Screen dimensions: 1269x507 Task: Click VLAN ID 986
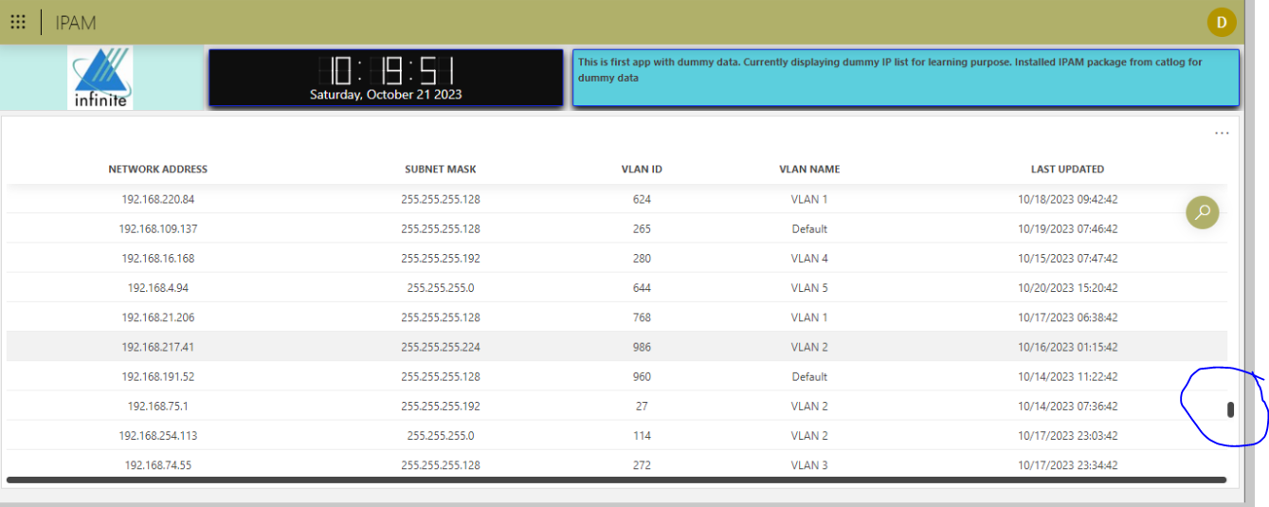[x=642, y=348]
